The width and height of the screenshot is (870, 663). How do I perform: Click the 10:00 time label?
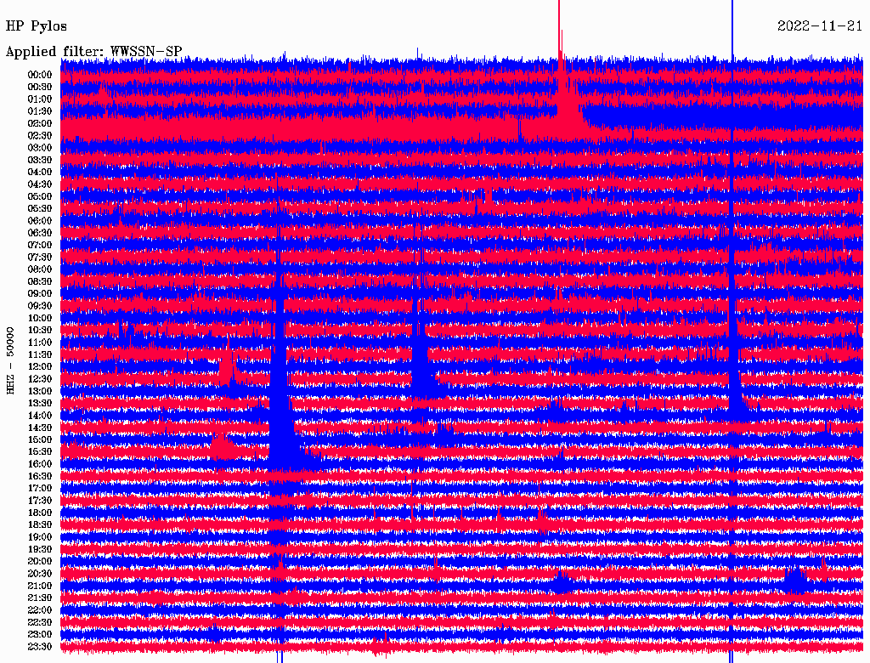point(40,318)
